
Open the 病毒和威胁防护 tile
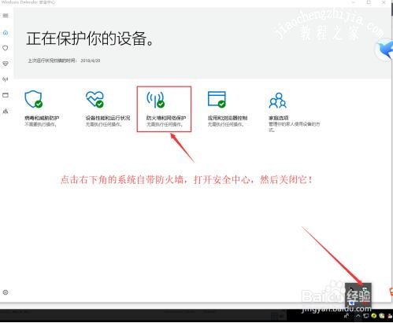tap(42, 108)
